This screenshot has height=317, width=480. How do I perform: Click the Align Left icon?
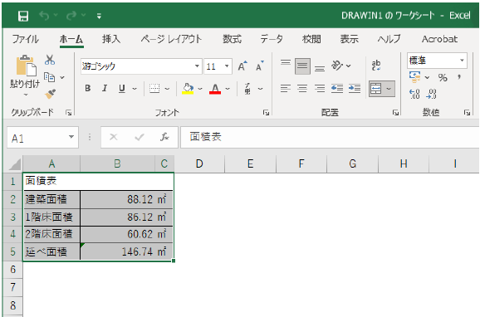(286, 89)
